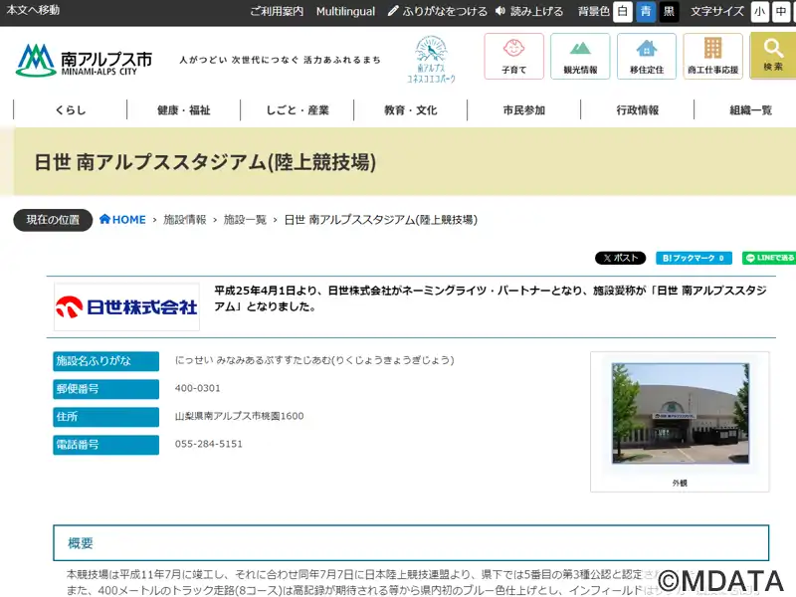This screenshot has height=597, width=796.
Task: Click the Minami-Alps City logo
Action: pos(84,60)
